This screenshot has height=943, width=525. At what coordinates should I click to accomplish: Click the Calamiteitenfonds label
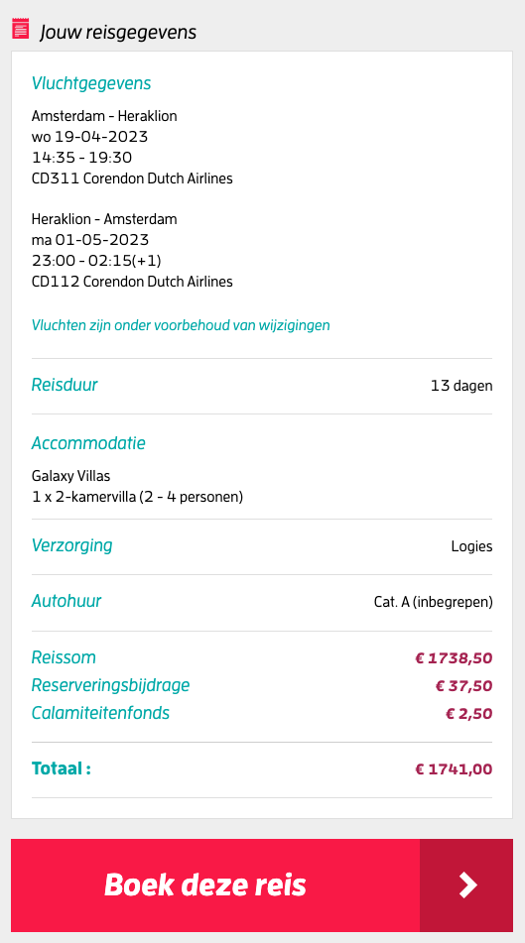[100, 713]
